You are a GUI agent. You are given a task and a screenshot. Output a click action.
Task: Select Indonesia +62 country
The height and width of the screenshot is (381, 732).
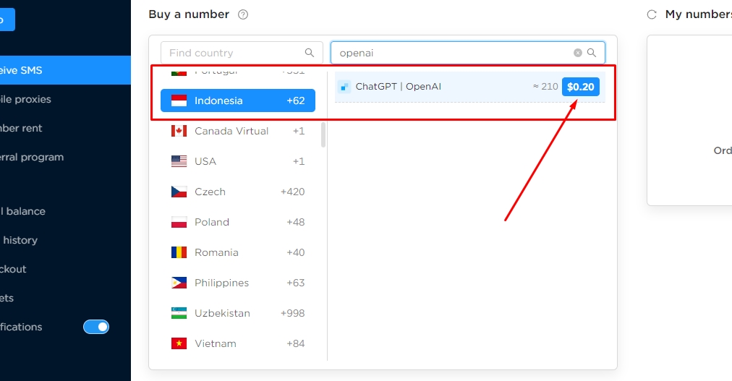coord(238,100)
